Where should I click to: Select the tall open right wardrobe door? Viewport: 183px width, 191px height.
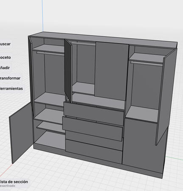click(x=166, y=96)
